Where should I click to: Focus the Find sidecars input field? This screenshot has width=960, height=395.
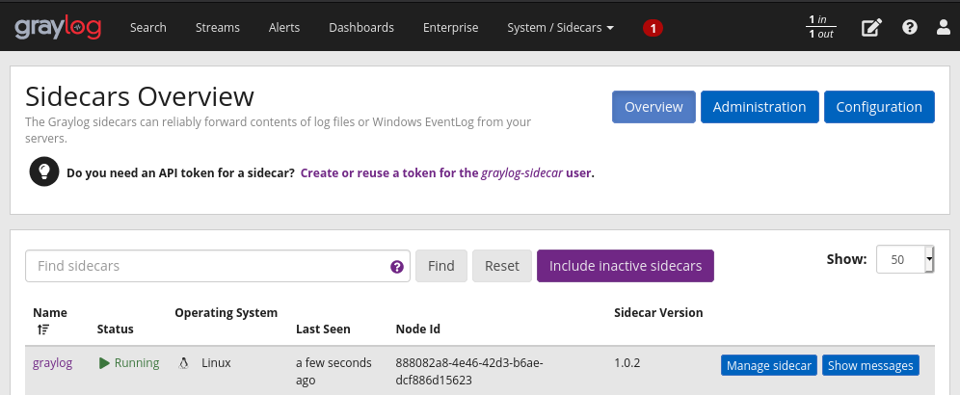point(218,266)
